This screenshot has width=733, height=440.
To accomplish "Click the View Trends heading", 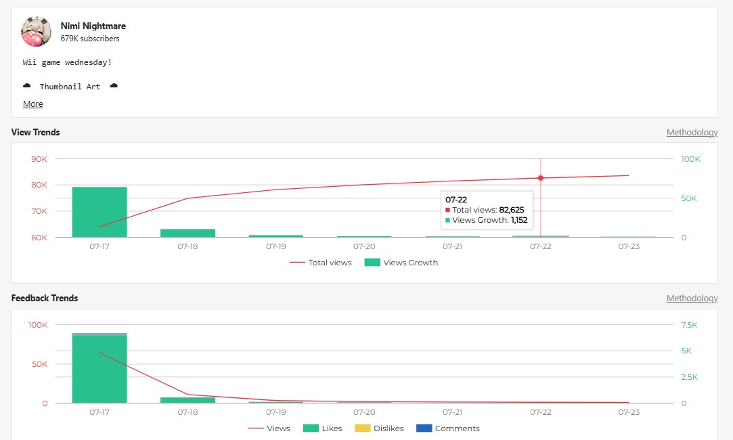I will point(35,132).
